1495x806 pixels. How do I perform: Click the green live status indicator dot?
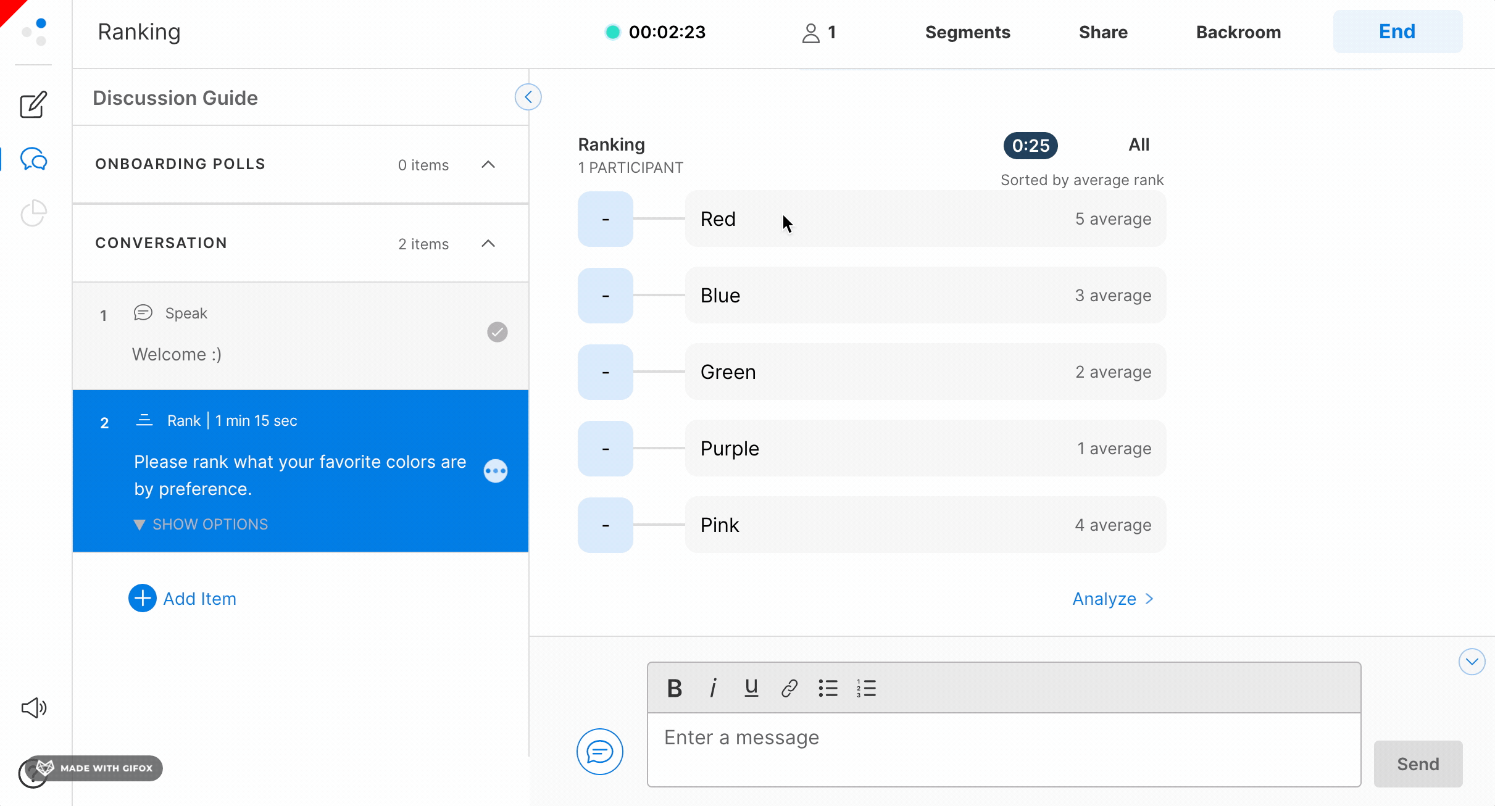pos(612,32)
